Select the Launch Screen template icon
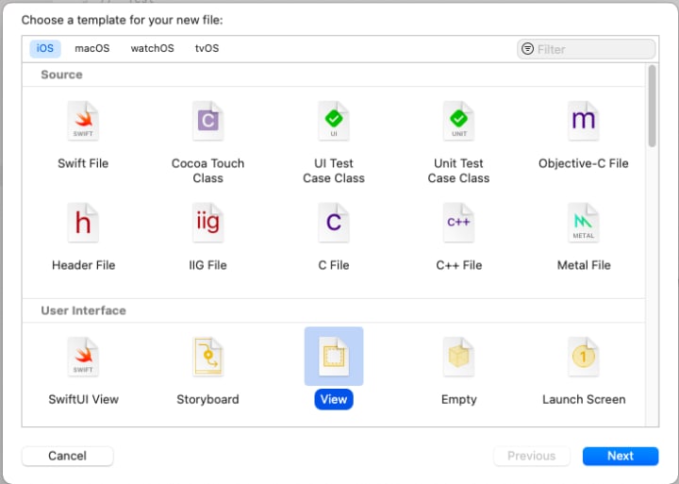Viewport: 679px width, 484px height. [584, 357]
